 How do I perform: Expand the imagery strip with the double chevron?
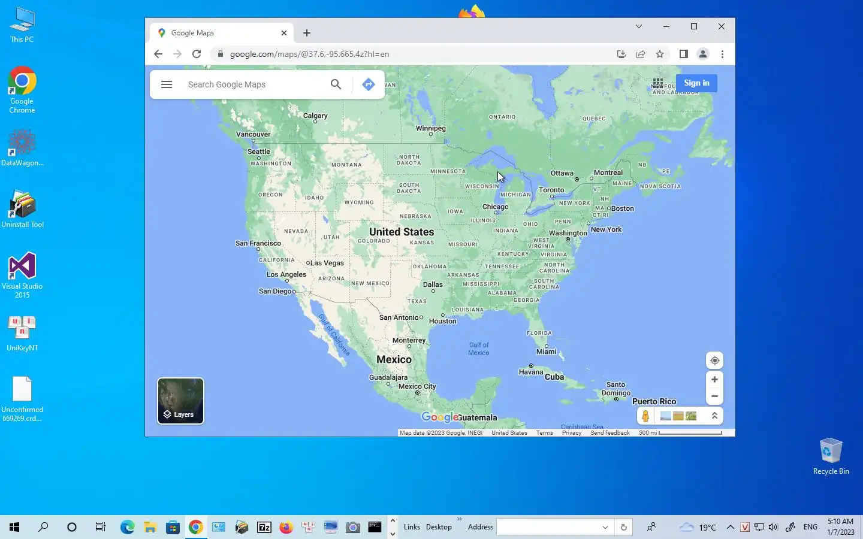714,416
